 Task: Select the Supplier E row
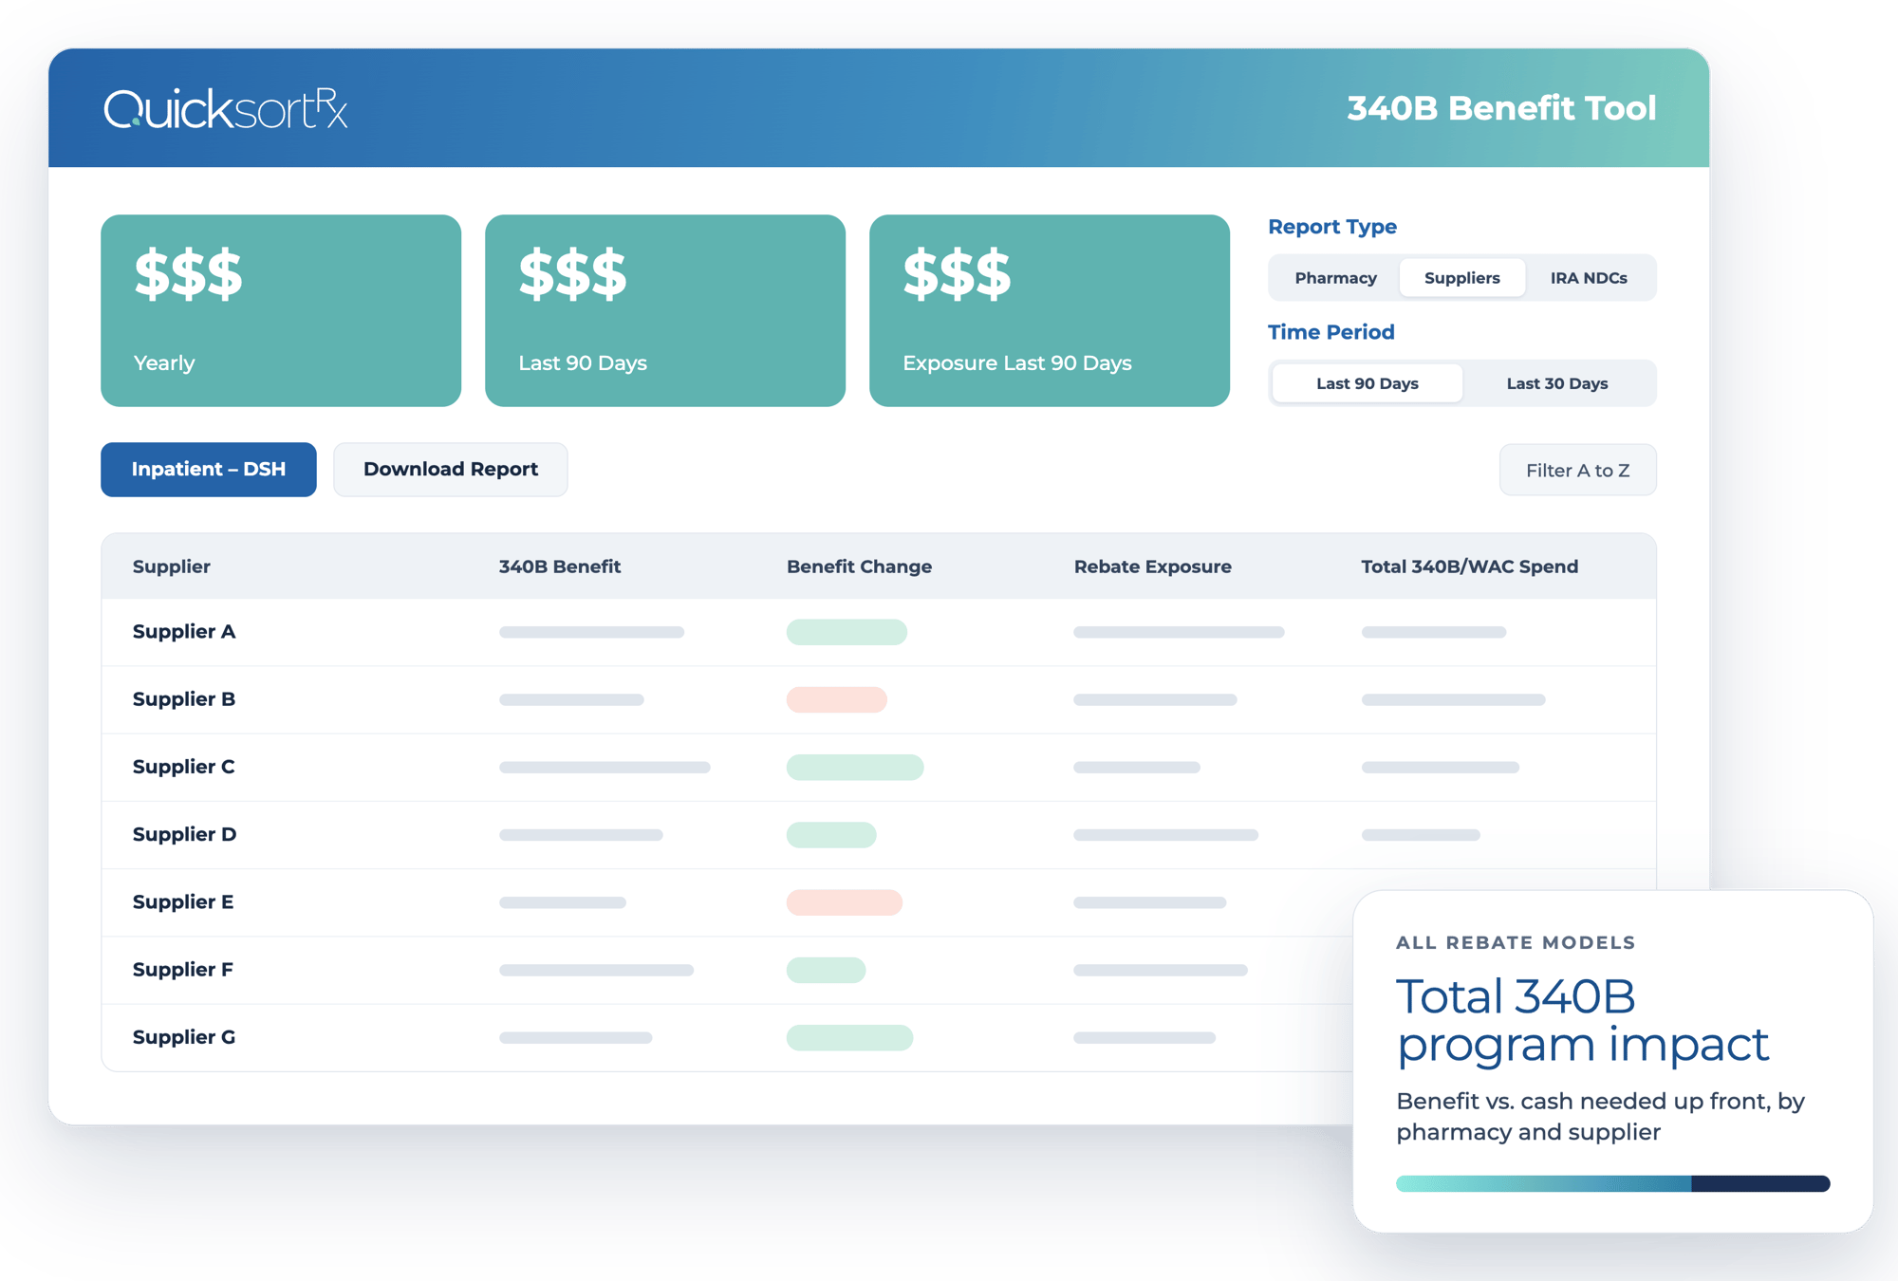[728, 902]
